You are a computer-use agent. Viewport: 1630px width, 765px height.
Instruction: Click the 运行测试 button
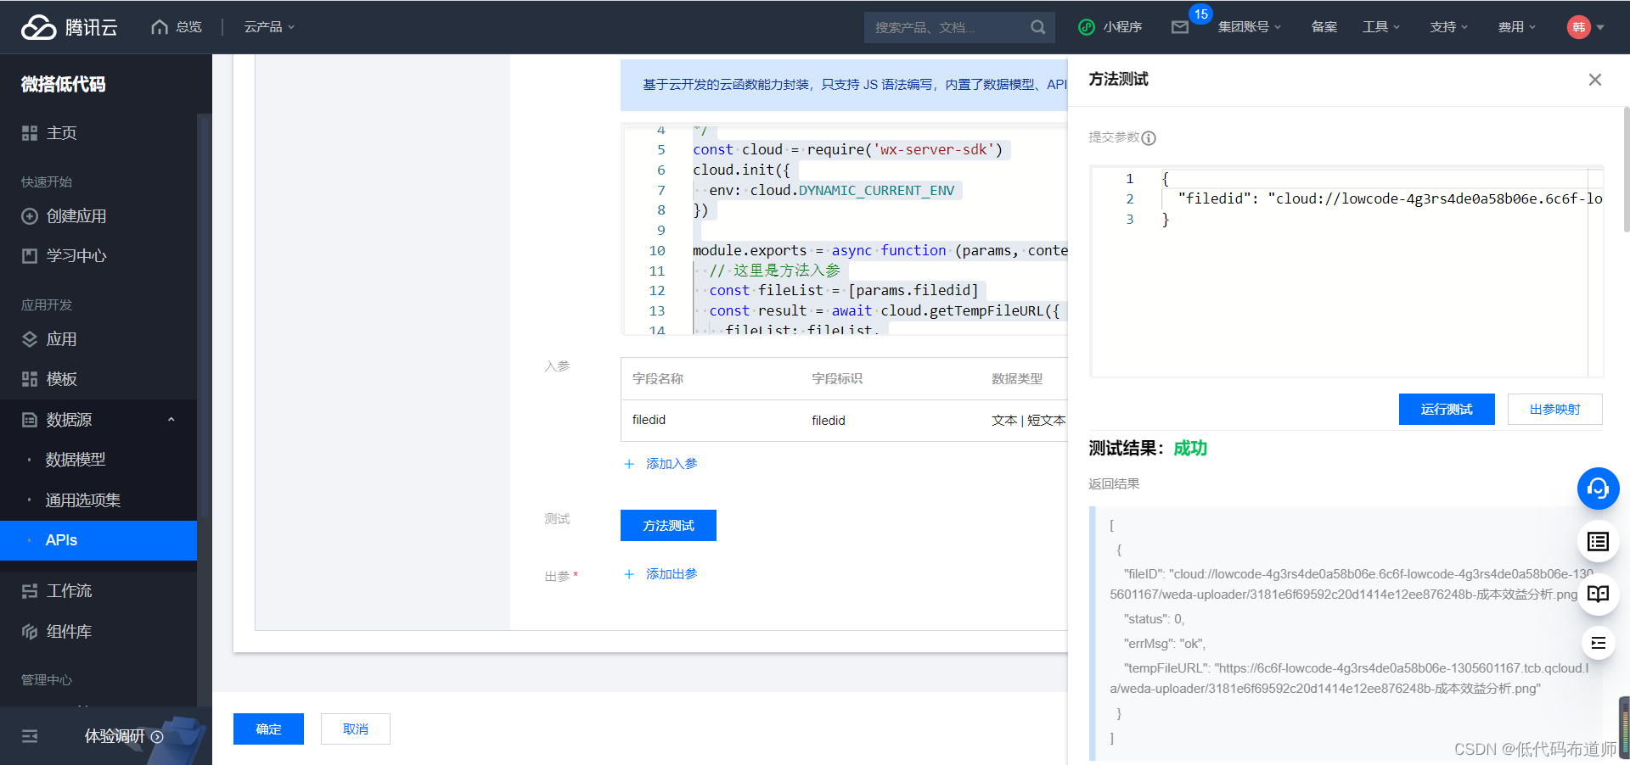point(1447,410)
